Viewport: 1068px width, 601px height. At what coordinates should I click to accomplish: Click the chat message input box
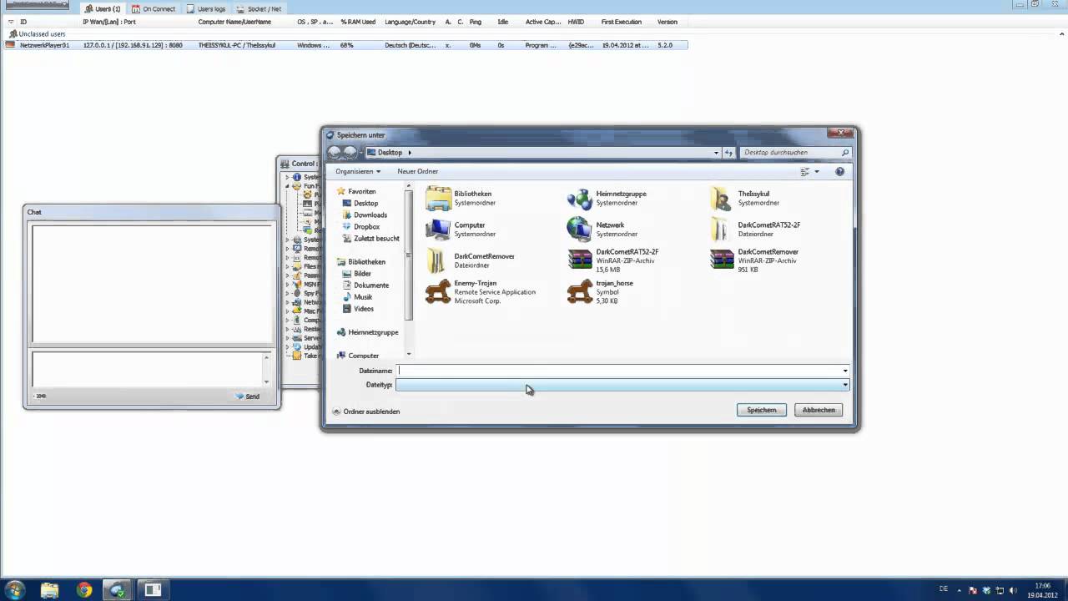tap(147, 369)
